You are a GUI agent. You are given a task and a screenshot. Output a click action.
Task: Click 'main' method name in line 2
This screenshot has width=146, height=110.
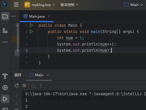click(x=96, y=32)
